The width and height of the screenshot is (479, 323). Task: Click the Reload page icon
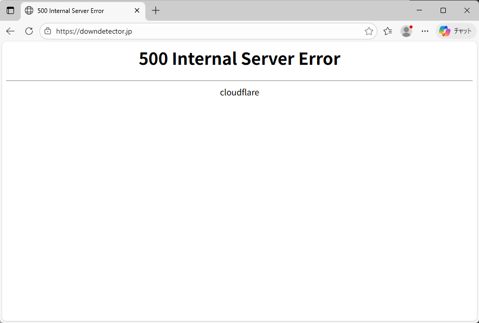click(29, 31)
